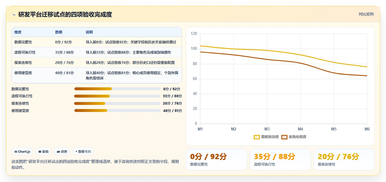The width and height of the screenshot is (386, 182).
Task: Click the 使用接受度 progress bar
Action: [x=117, y=110]
